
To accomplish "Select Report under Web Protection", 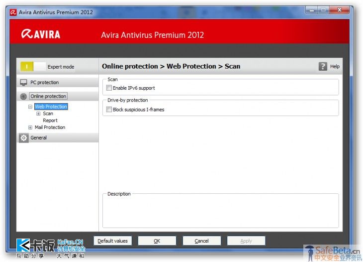I will click(50, 121).
